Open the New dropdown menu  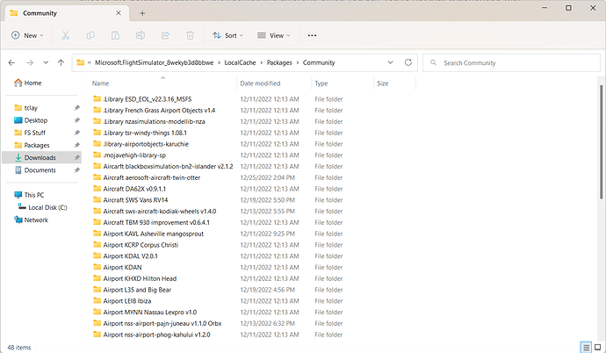point(27,35)
